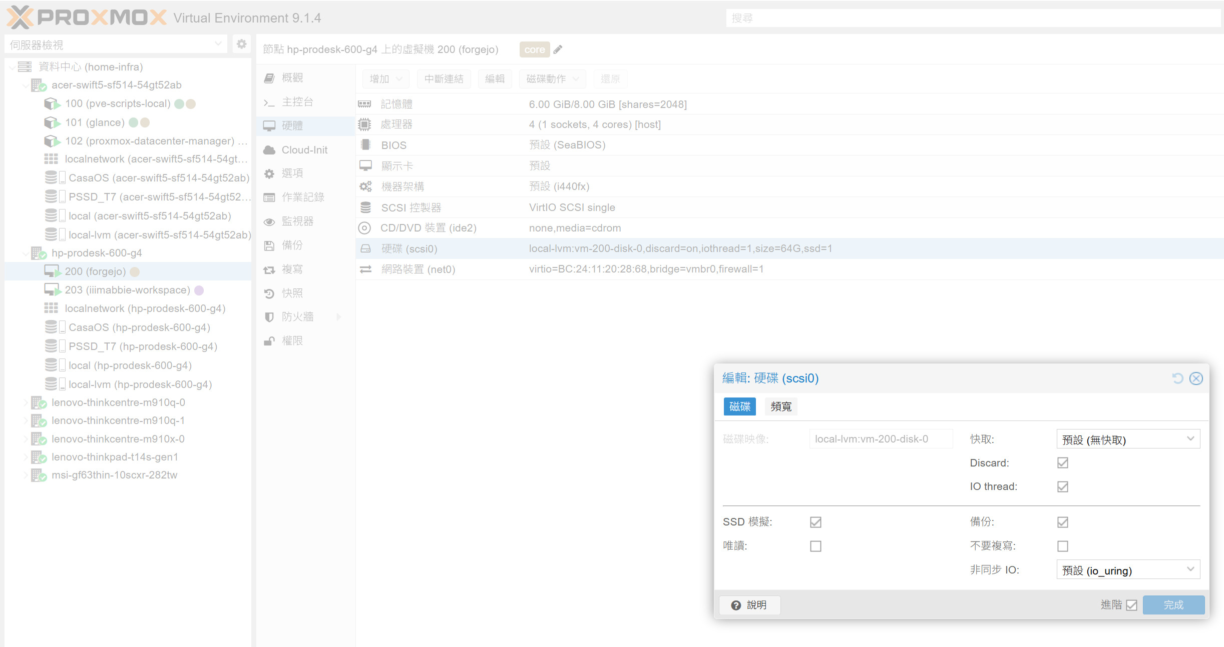The width and height of the screenshot is (1224, 647).
Task: Click the reset icon in disk edit dialog
Action: click(x=1177, y=378)
